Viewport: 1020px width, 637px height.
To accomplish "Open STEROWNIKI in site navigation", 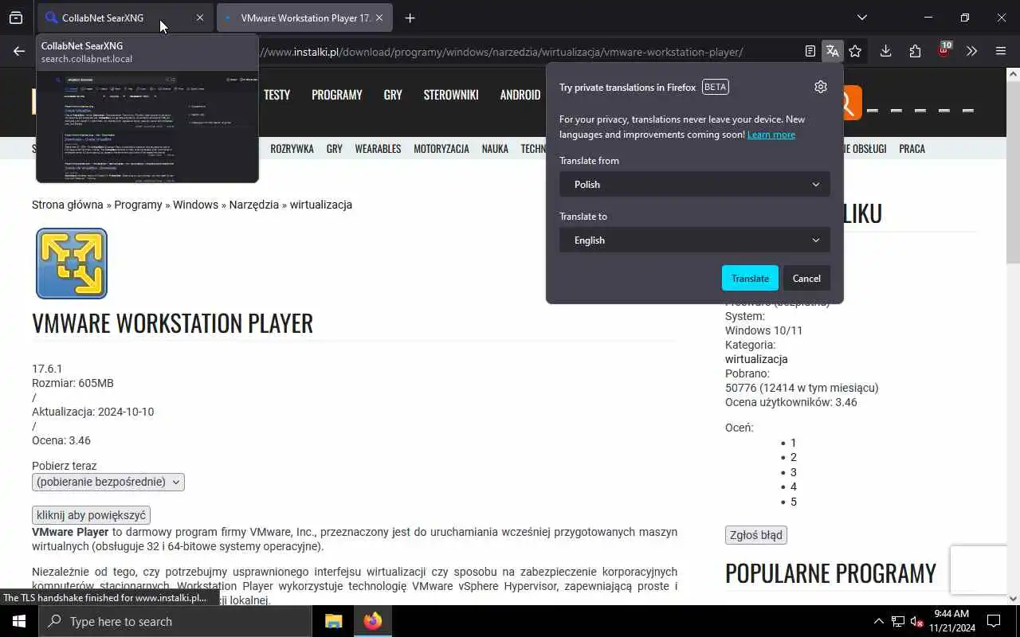I will [x=451, y=95].
